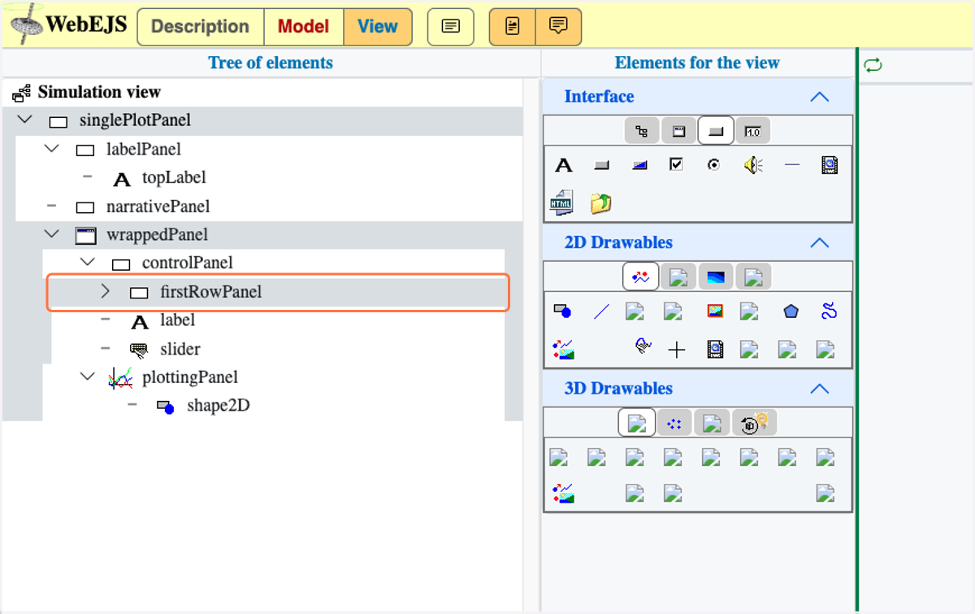Click the white text-lines toolbar button

coord(450,26)
